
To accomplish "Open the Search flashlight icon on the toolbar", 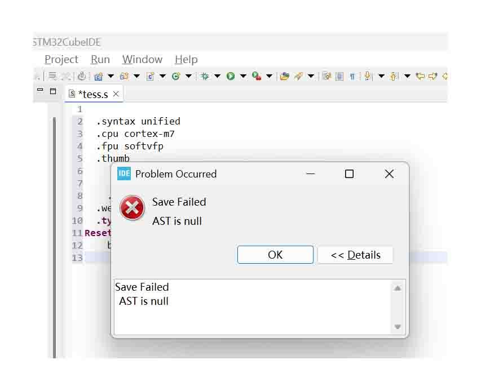I will point(298,75).
